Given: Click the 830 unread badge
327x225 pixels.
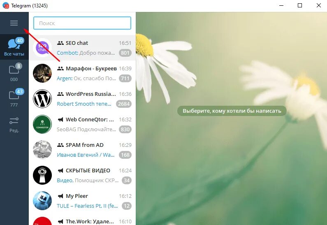Looking at the screenshot, I should click(125, 130).
